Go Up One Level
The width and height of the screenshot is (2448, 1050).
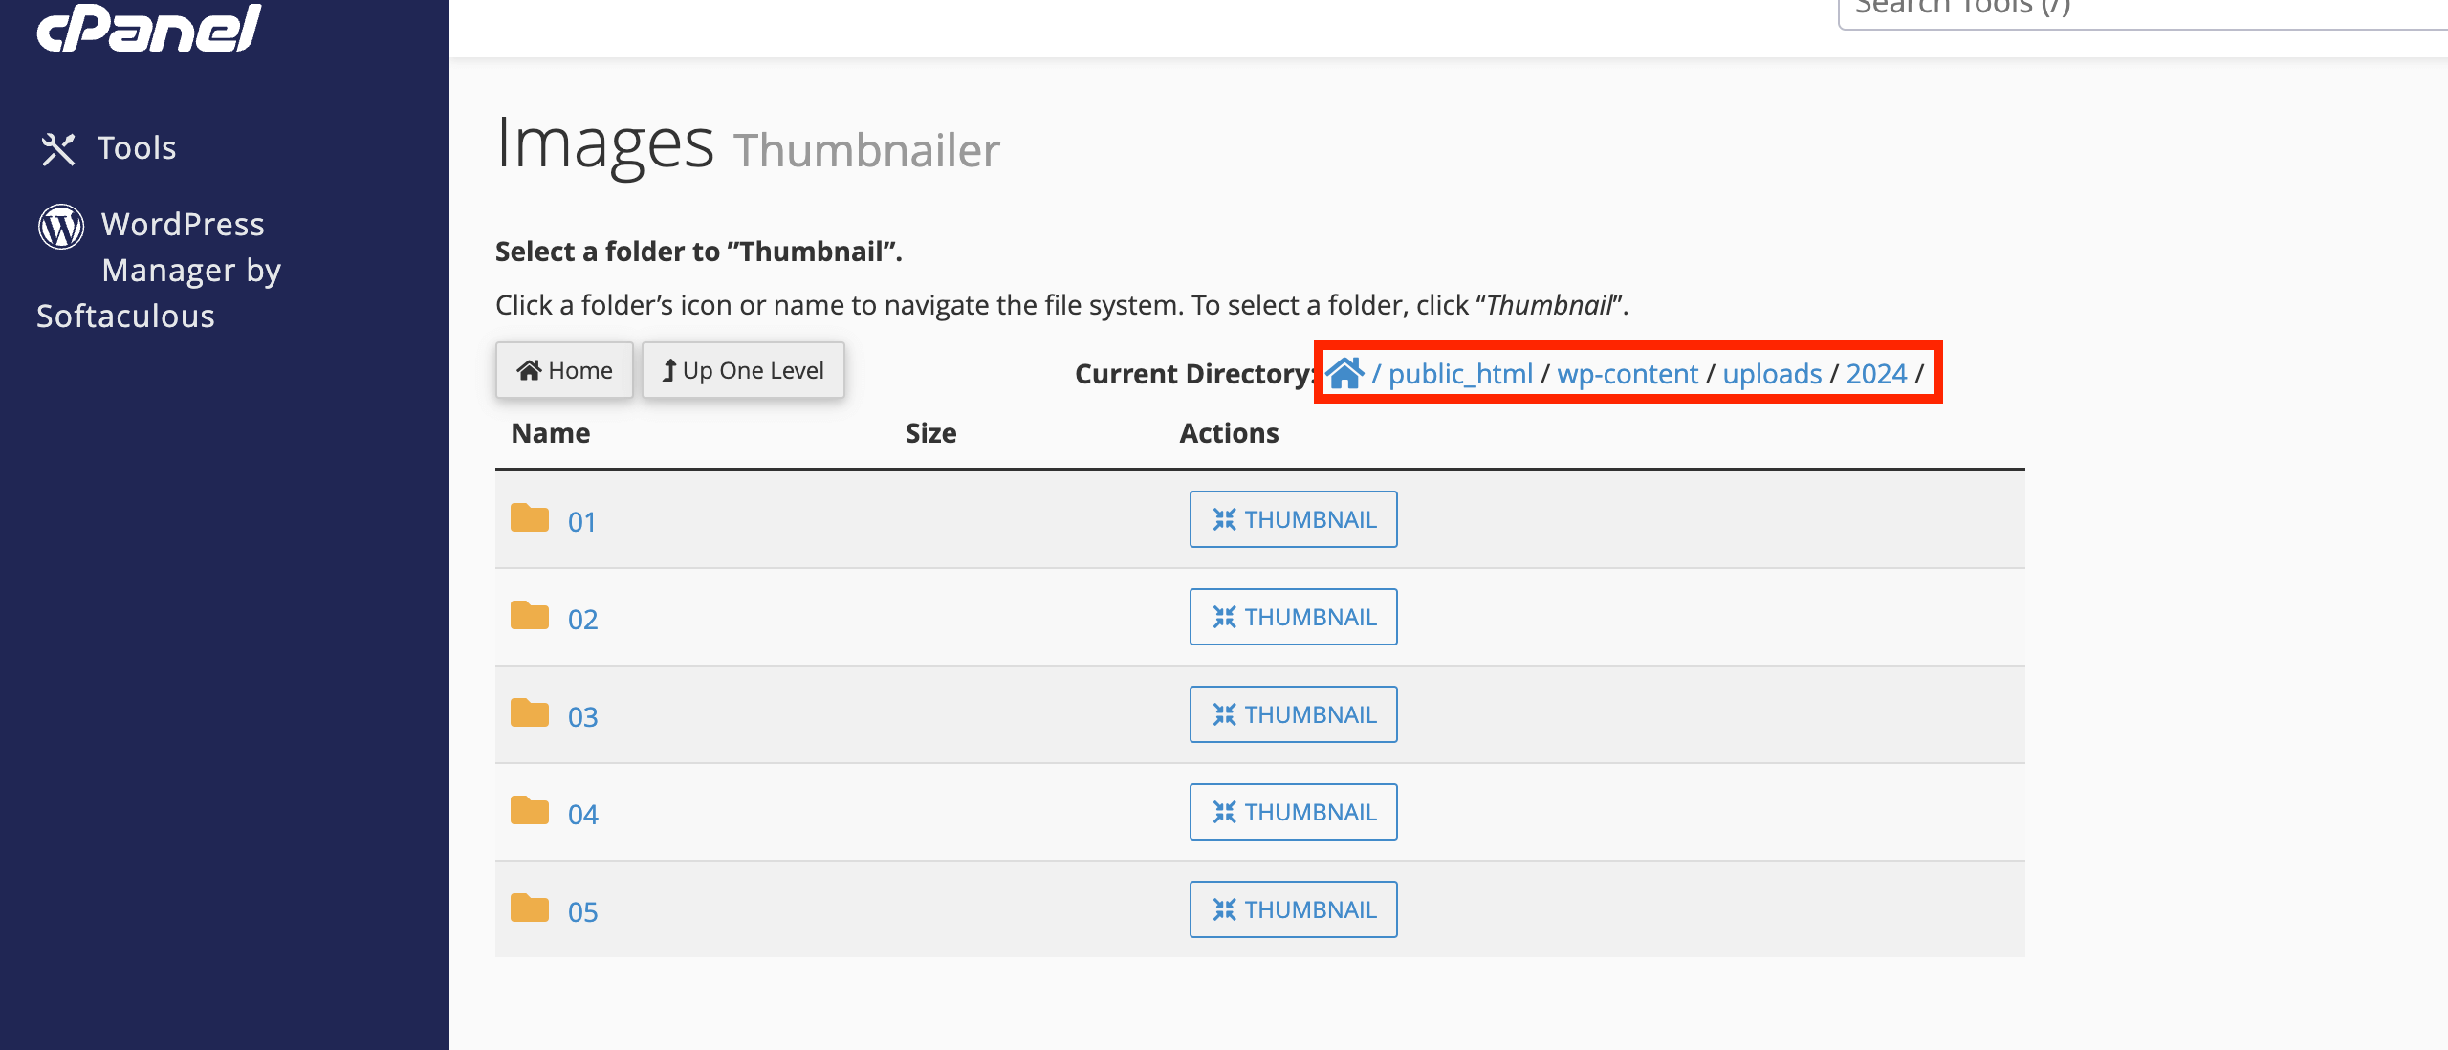[743, 370]
